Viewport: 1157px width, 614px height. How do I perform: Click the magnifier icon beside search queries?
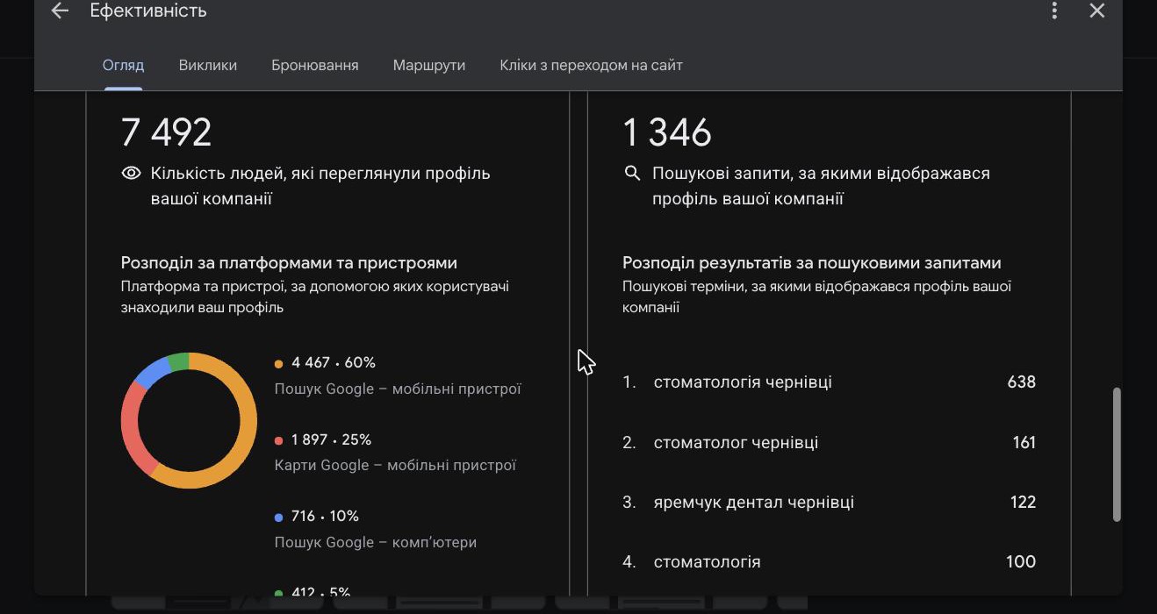tap(632, 174)
